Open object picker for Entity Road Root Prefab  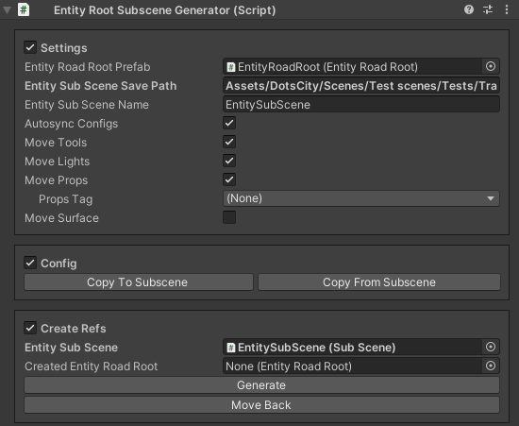491,66
